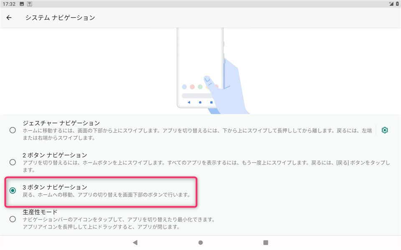
Task: Tap the システム ナビゲーション page title
Action: [x=60, y=17]
